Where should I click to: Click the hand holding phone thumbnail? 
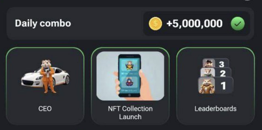(x=130, y=76)
